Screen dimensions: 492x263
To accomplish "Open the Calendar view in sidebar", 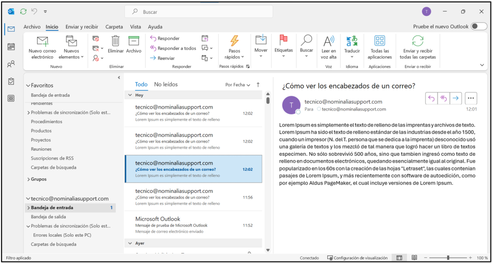I will coord(11,47).
